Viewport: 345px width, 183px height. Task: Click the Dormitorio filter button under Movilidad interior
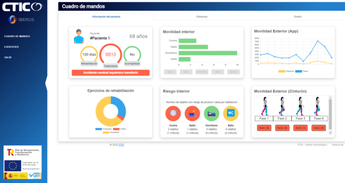pyautogui.click(x=202, y=72)
